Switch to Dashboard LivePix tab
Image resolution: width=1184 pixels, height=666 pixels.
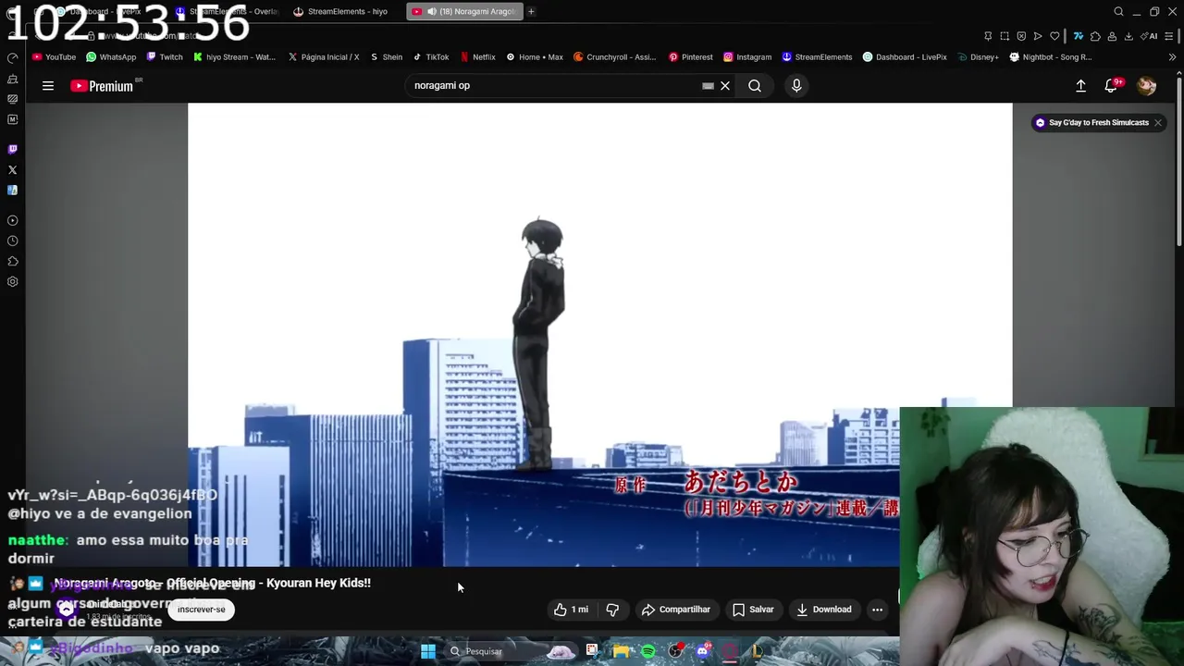pos(109,12)
